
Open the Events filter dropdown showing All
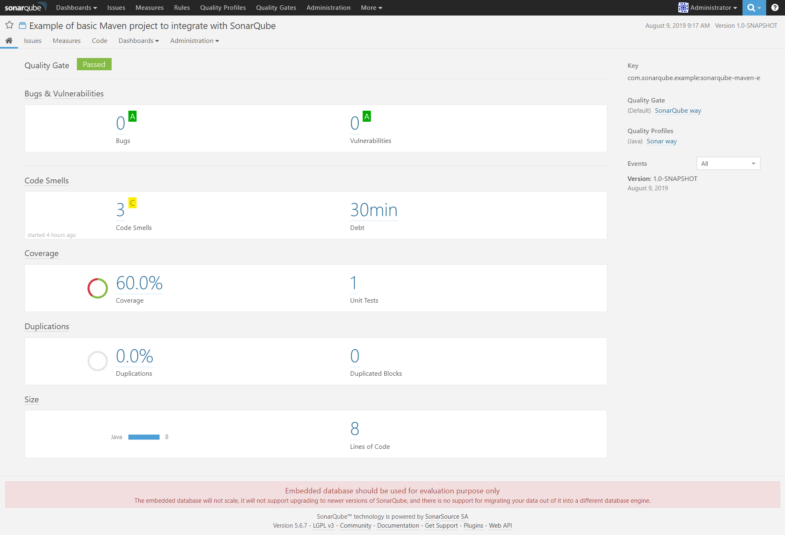pos(728,163)
